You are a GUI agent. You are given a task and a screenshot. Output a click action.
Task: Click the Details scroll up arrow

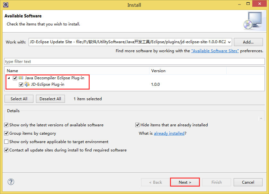click(x=261, y=118)
